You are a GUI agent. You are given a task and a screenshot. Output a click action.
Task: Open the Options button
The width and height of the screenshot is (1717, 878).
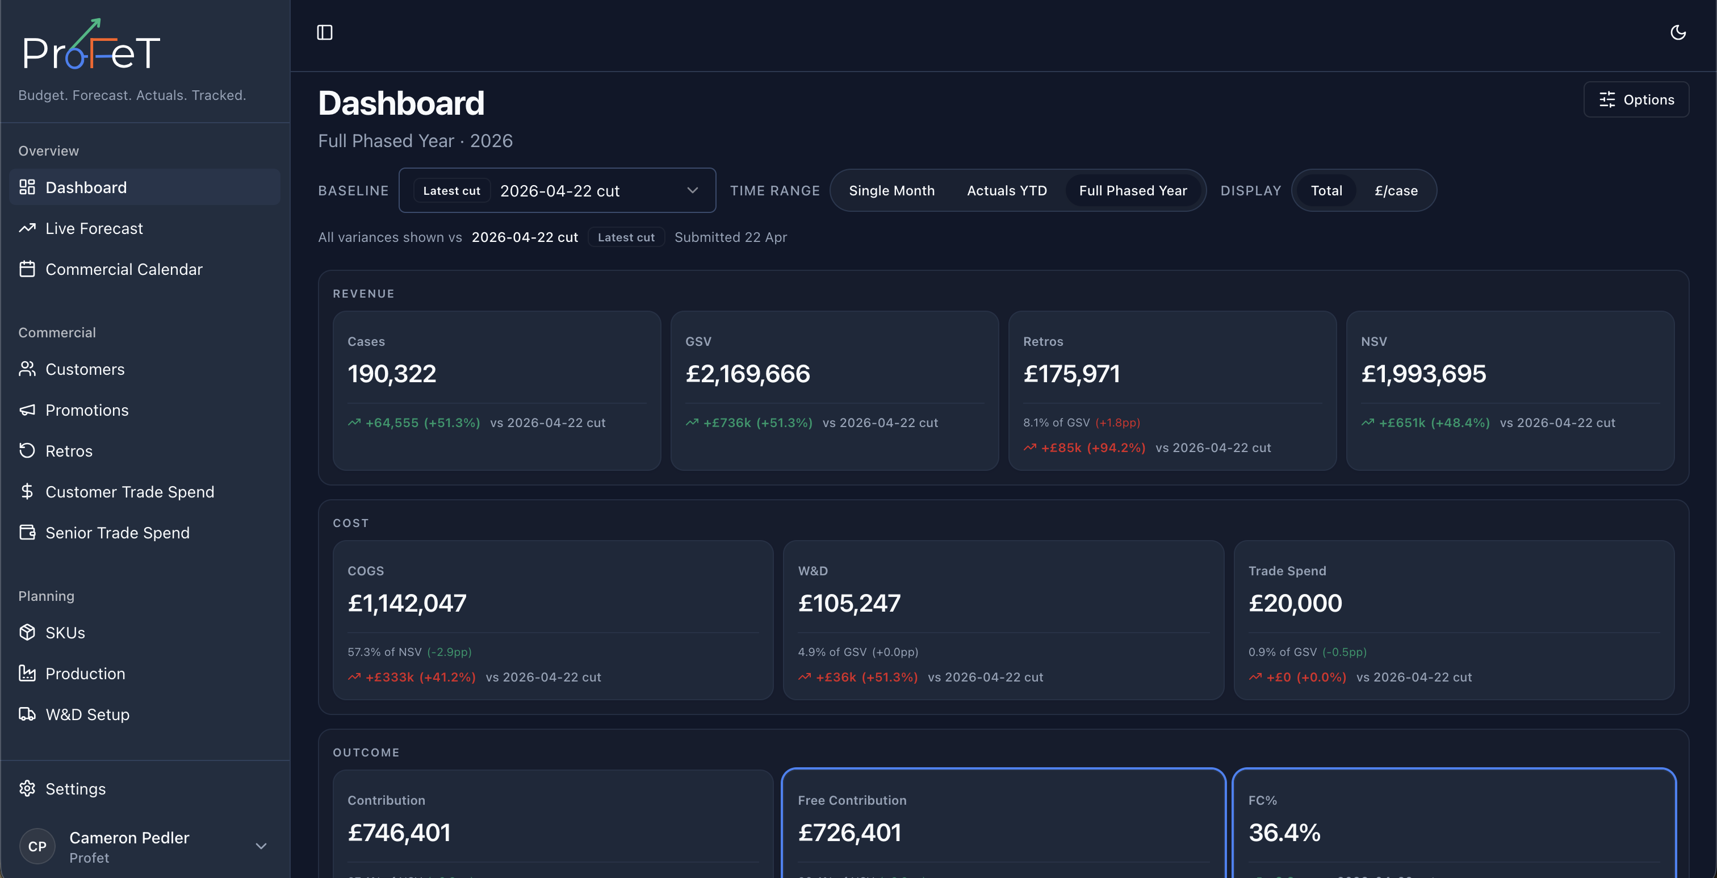(1636, 99)
